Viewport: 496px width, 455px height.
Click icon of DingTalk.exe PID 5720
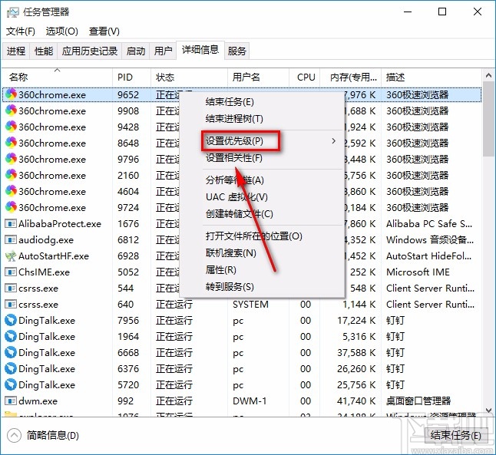(x=11, y=384)
